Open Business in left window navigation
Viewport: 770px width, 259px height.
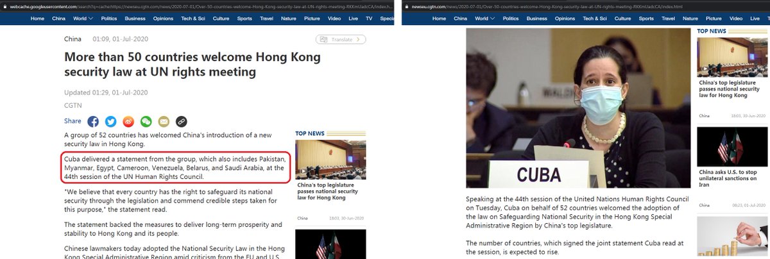135,19
